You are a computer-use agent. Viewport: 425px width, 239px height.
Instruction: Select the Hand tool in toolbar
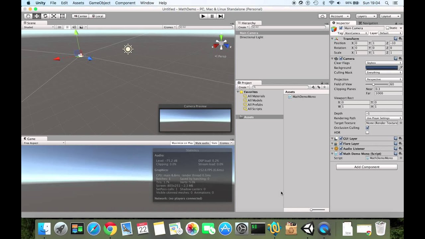point(28,16)
